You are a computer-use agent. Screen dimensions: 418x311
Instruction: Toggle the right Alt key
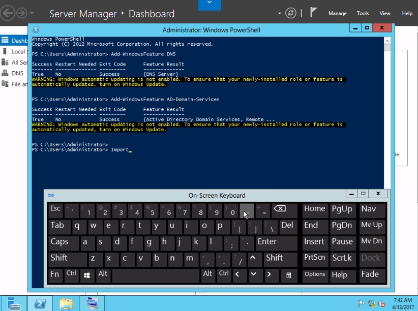(x=207, y=275)
